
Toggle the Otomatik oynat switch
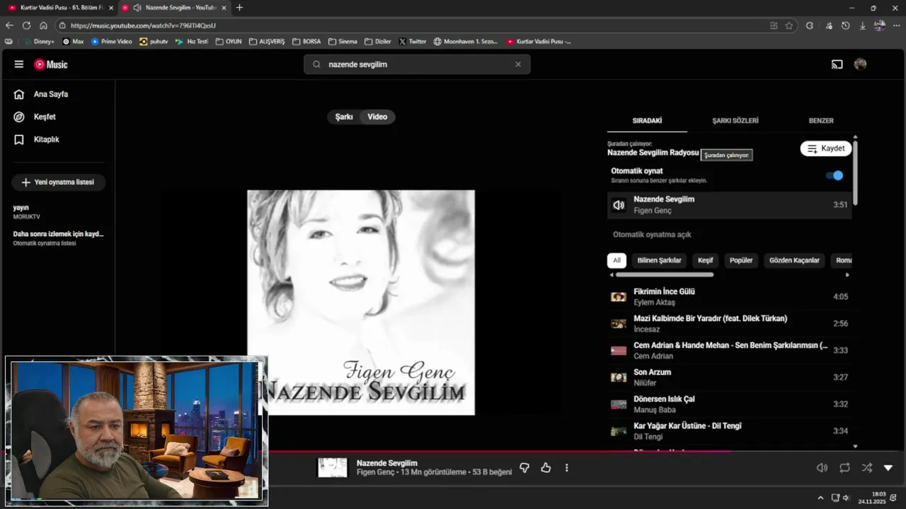point(835,175)
